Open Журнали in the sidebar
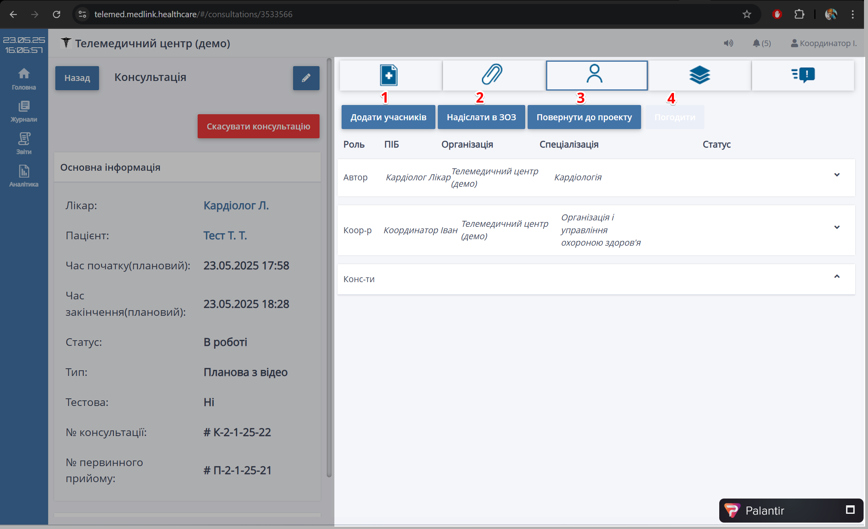Viewport: 868px width, 529px height. [x=24, y=111]
